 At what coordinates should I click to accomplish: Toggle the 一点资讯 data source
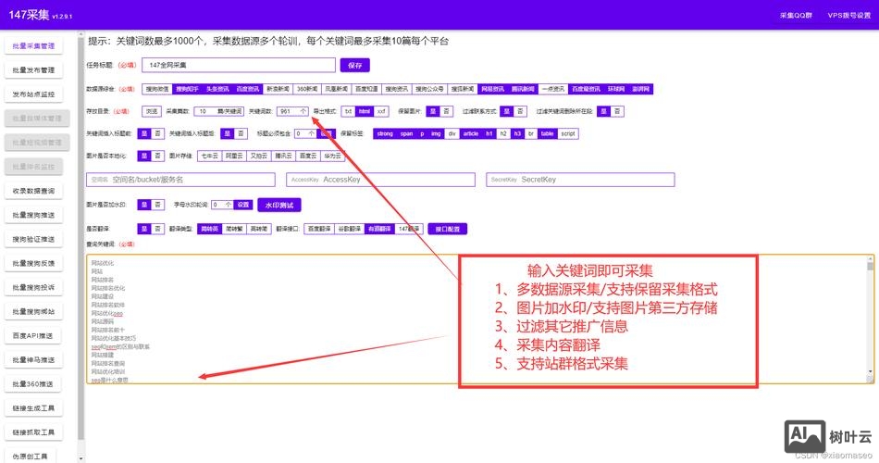tap(552, 89)
